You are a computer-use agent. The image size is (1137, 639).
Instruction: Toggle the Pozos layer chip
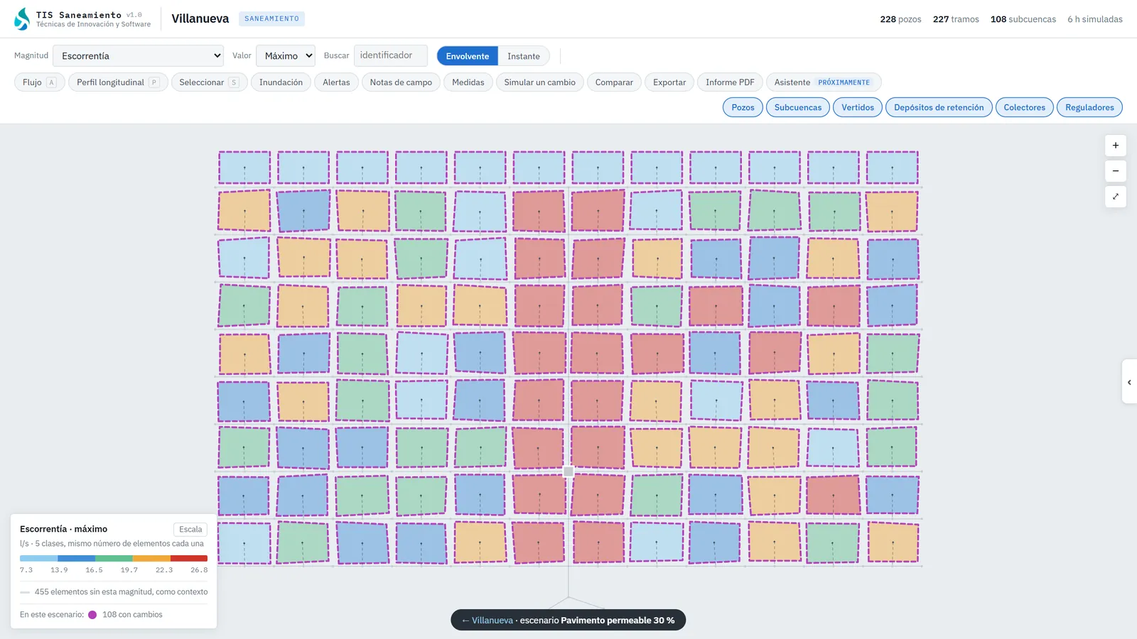coord(743,107)
